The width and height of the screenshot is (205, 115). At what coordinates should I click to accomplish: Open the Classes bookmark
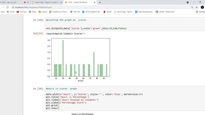coord(43,12)
